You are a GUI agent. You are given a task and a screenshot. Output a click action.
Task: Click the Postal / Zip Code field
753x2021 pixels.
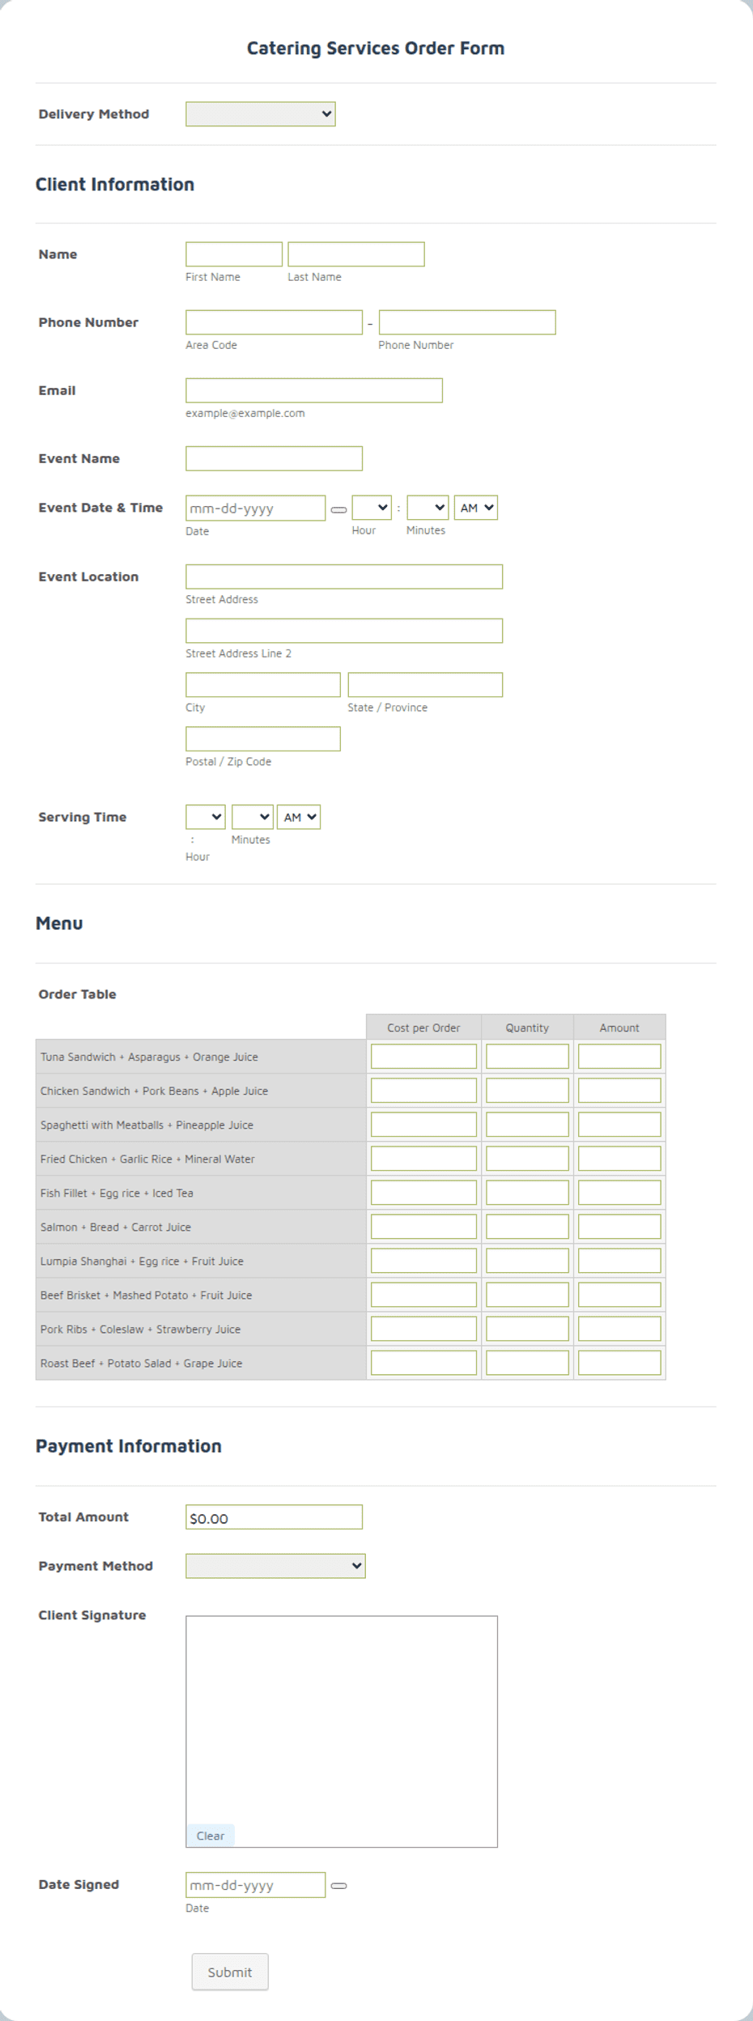(x=263, y=739)
